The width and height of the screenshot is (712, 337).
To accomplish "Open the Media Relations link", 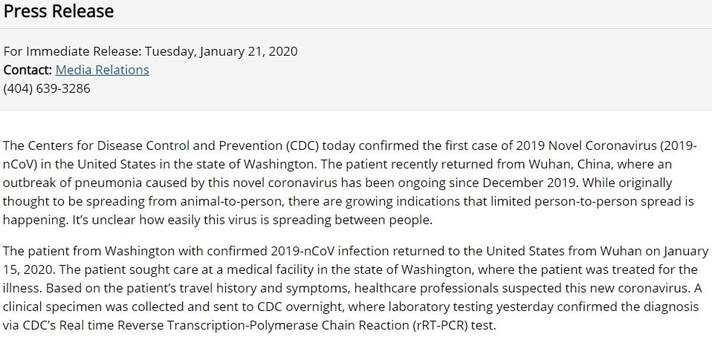I will (102, 70).
